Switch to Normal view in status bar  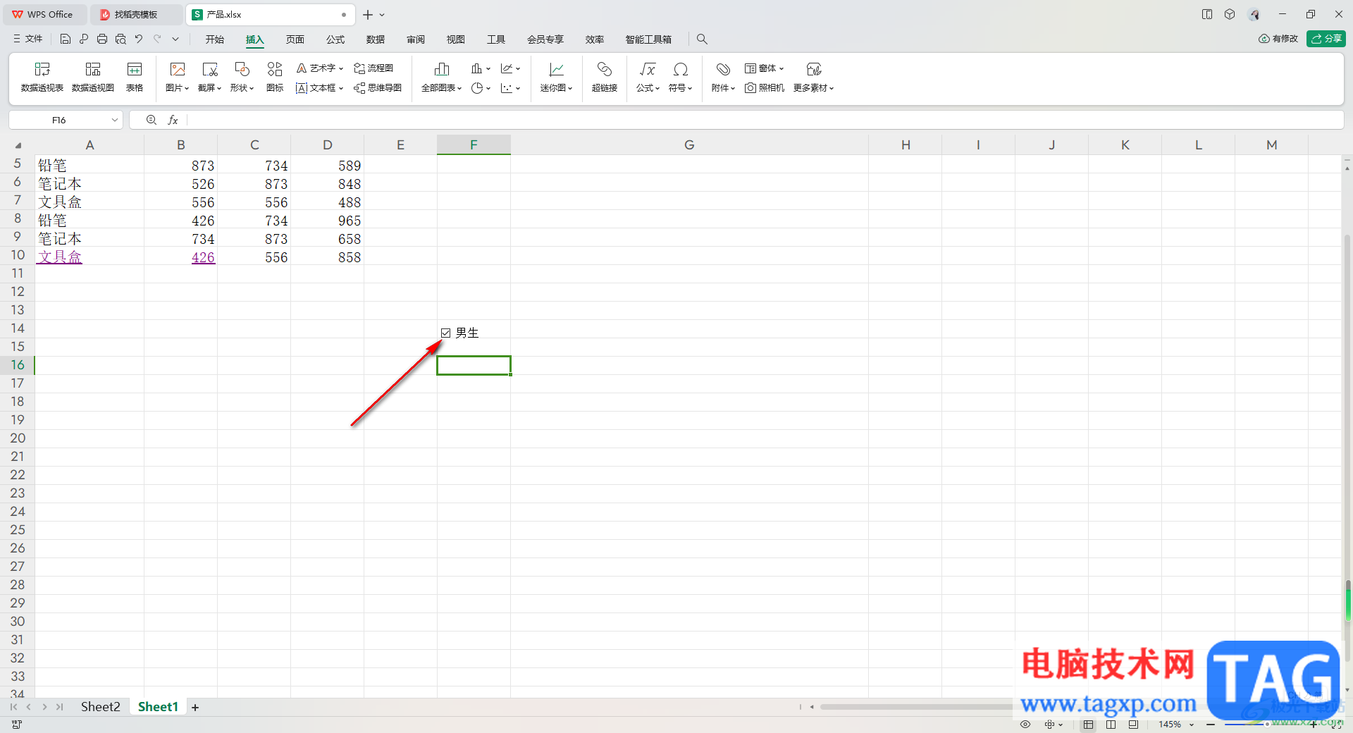1089,725
